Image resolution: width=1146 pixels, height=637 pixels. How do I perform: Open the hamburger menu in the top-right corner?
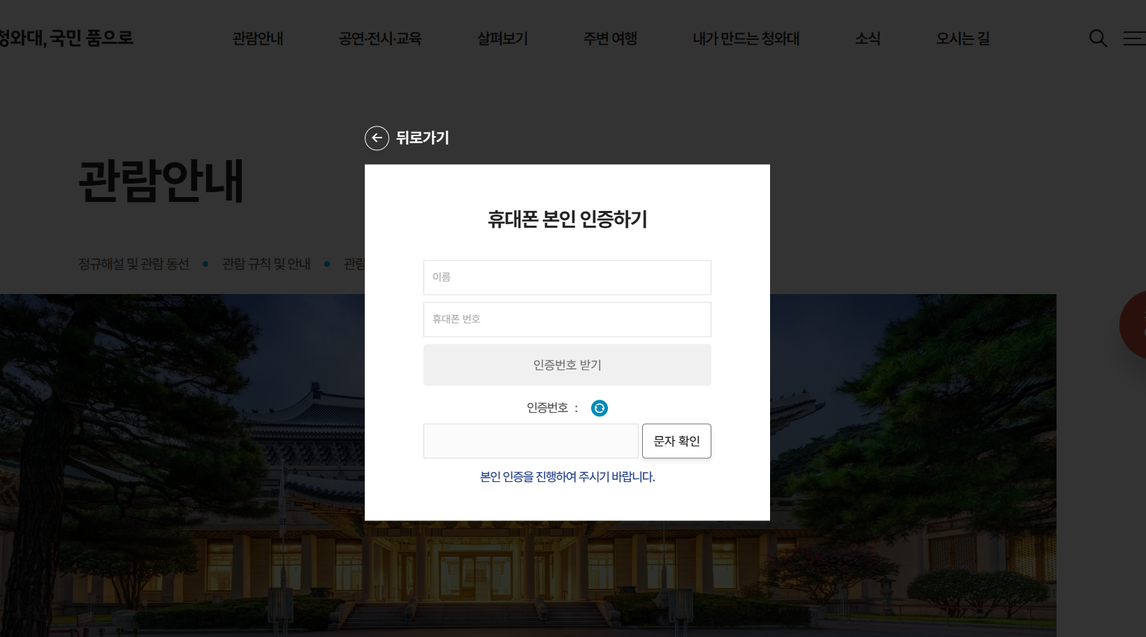[1135, 38]
